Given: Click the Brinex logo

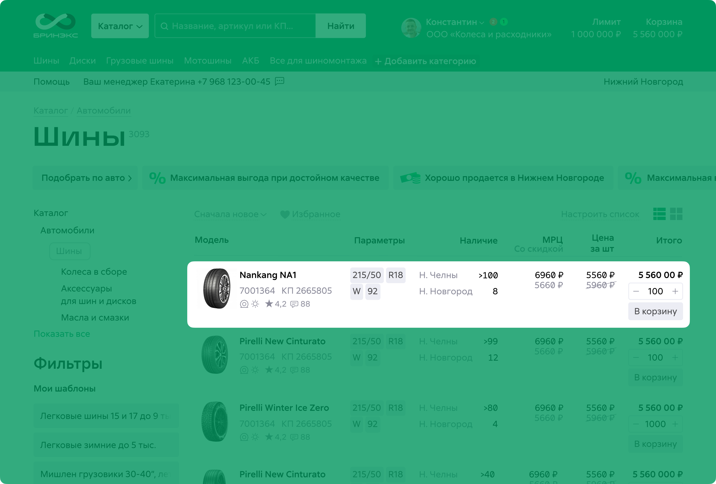Looking at the screenshot, I should 55,26.
